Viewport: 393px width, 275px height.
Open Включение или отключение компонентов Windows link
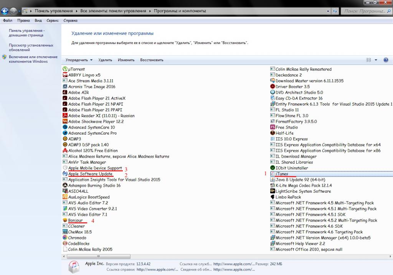(x=33, y=59)
